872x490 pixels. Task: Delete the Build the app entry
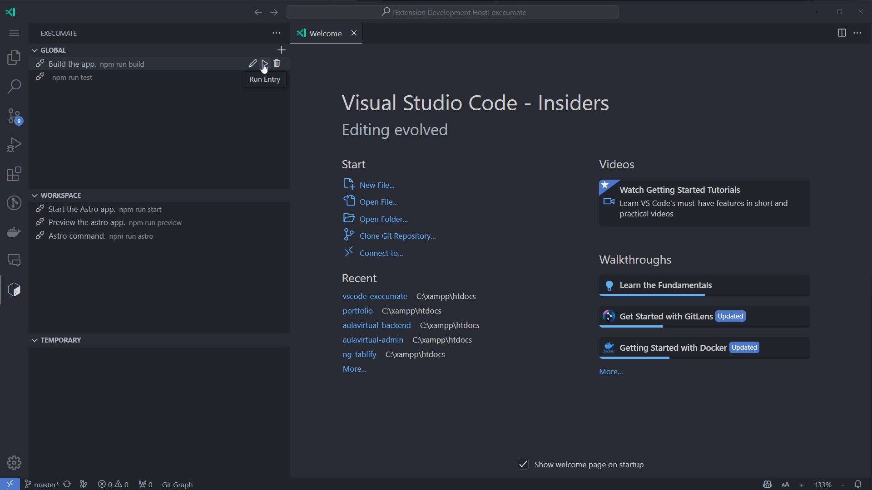(x=277, y=64)
